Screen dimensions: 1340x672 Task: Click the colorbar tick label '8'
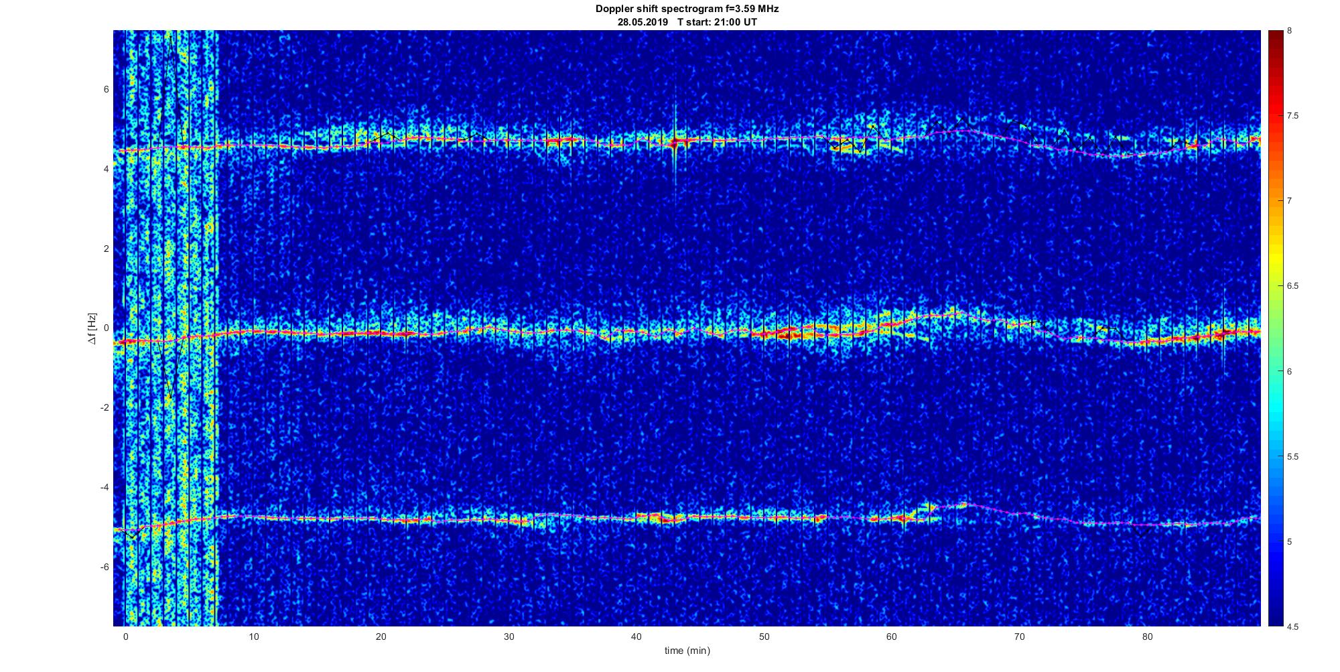[x=1290, y=31]
